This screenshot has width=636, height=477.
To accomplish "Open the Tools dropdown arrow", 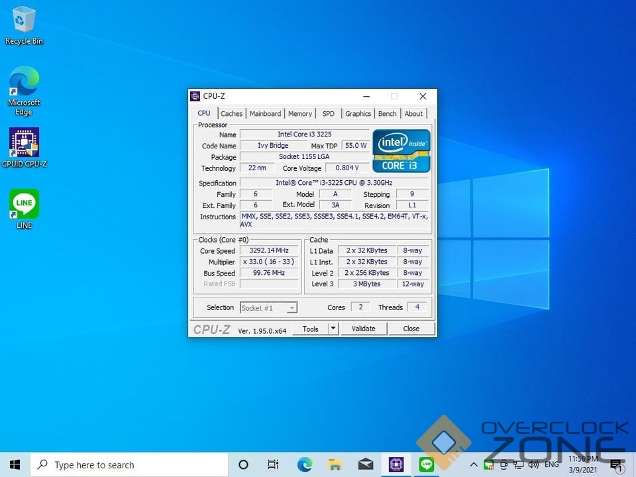I will (x=333, y=329).
